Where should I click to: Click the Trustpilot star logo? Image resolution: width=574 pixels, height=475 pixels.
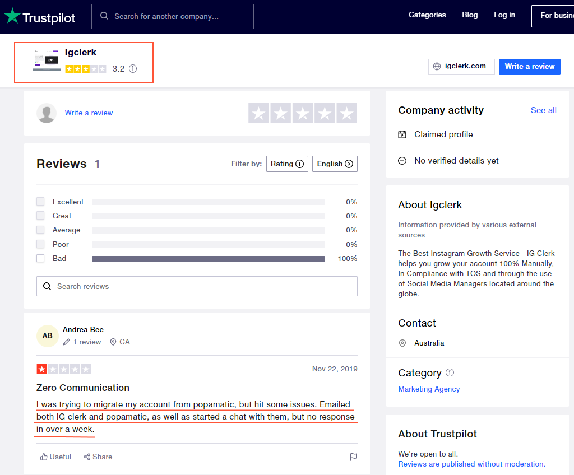(x=12, y=16)
